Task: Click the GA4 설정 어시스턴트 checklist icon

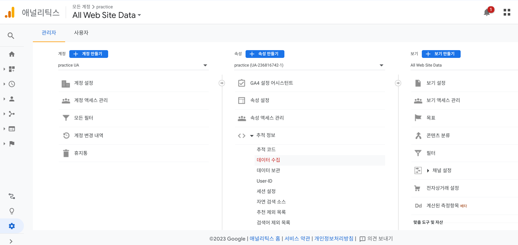Action: point(242,83)
